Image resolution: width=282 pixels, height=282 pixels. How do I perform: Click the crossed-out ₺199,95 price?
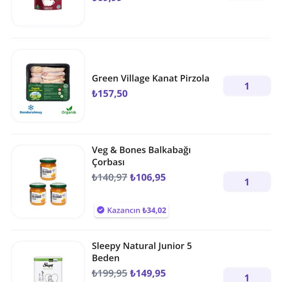click(x=109, y=274)
